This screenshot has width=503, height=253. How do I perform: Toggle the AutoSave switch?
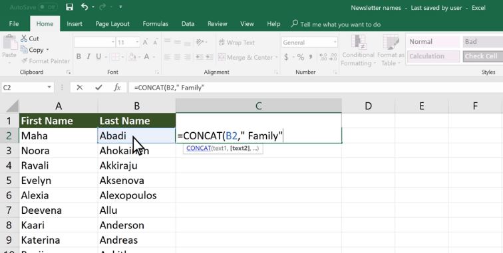[47, 7]
